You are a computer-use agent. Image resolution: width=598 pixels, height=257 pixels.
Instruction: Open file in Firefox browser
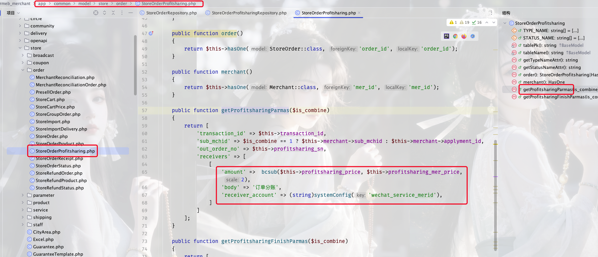coord(464,36)
